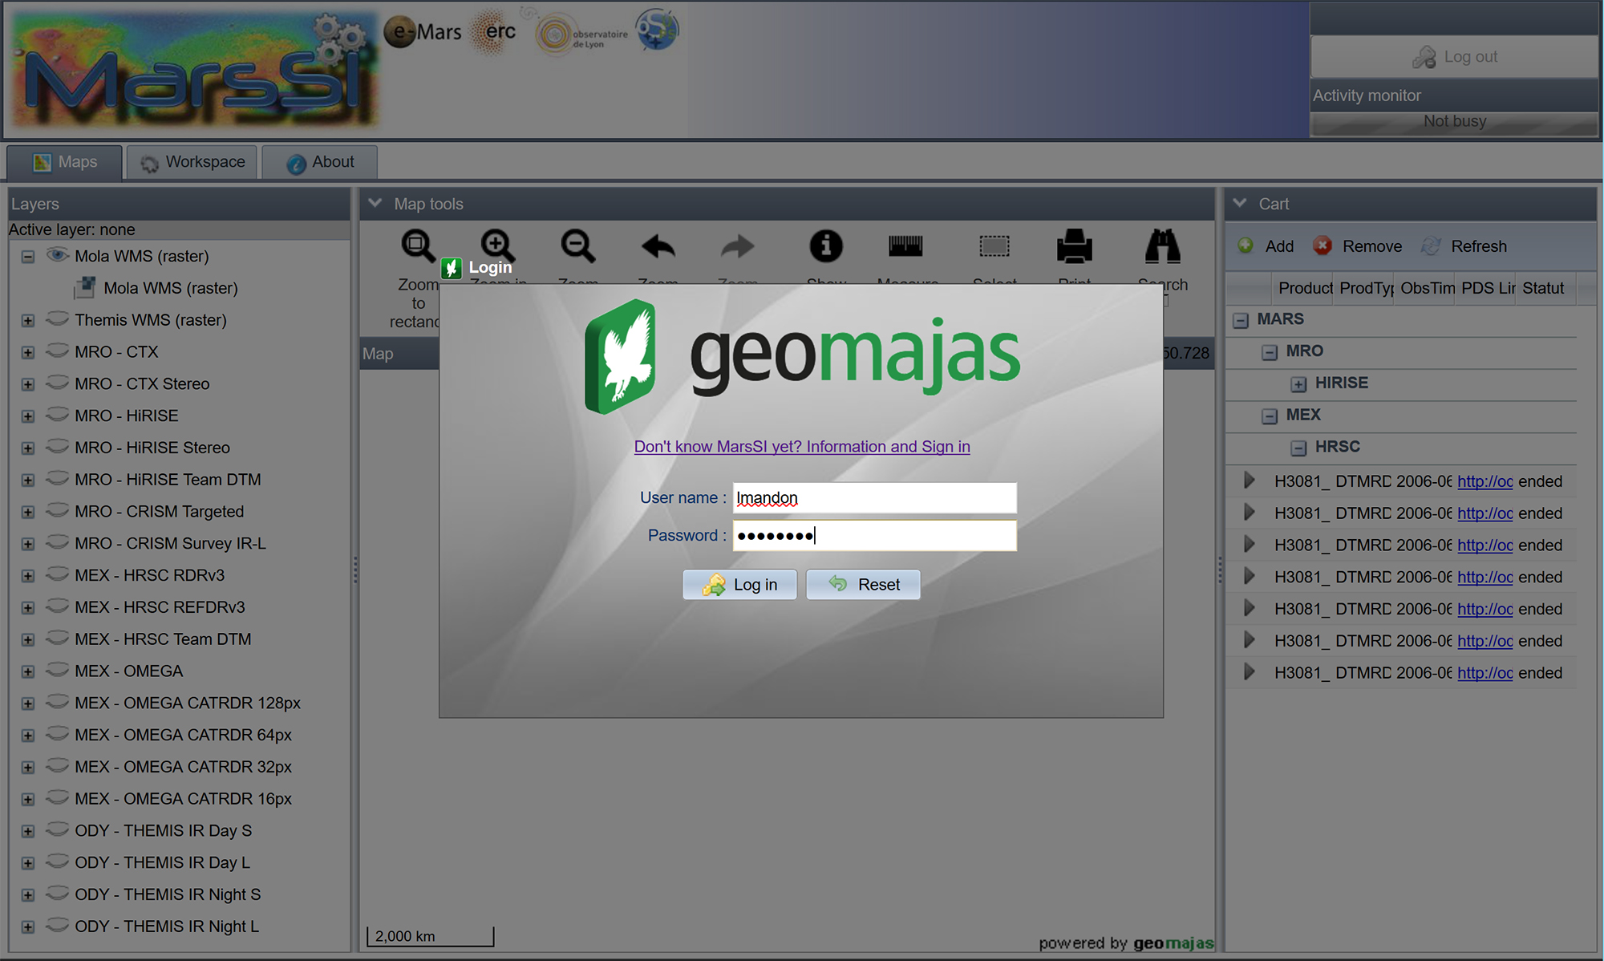1604x961 pixels.
Task: Expand the MRO - HiRISE Stereo layer group
Action: (28, 448)
